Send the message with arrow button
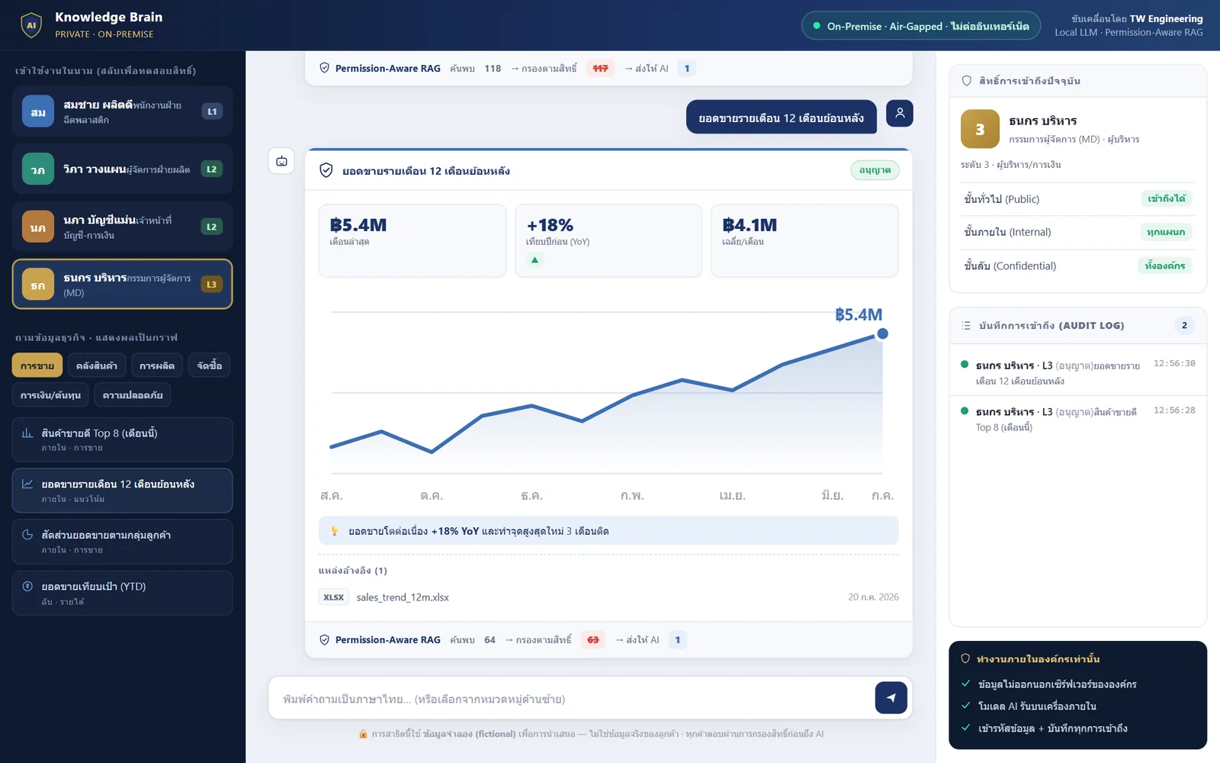Image resolution: width=1220 pixels, height=763 pixels. pyautogui.click(x=891, y=697)
